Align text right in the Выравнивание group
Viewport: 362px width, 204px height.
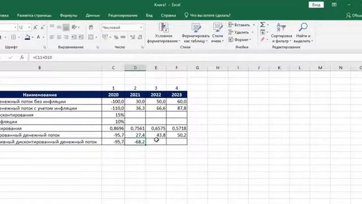(x=66, y=37)
